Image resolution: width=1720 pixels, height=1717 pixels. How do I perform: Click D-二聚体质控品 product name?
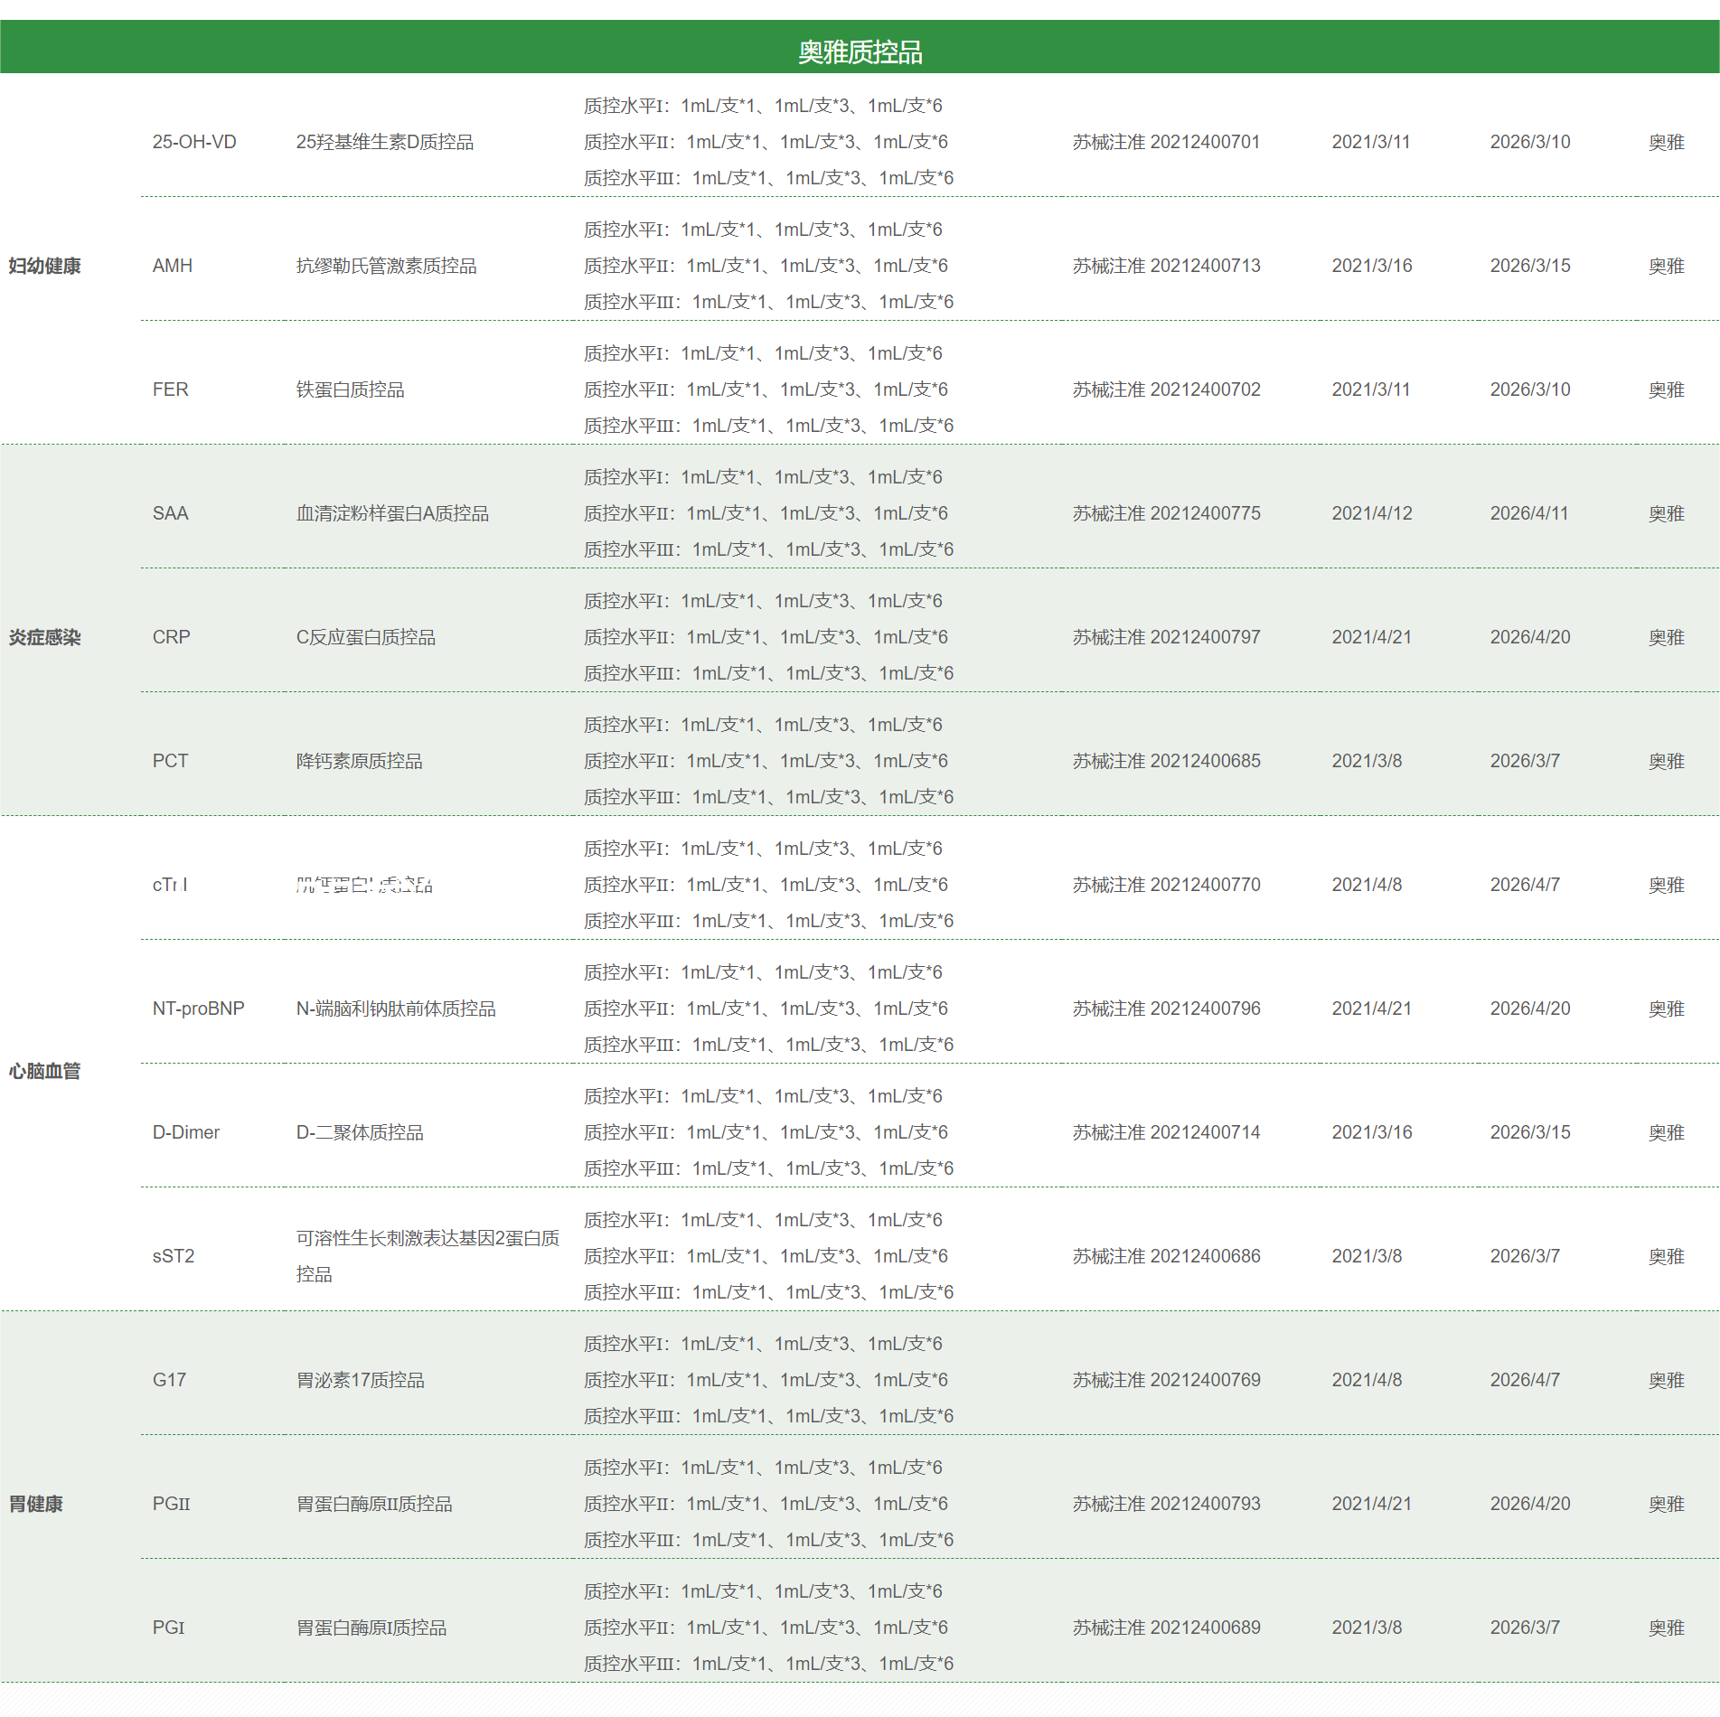360,1132
